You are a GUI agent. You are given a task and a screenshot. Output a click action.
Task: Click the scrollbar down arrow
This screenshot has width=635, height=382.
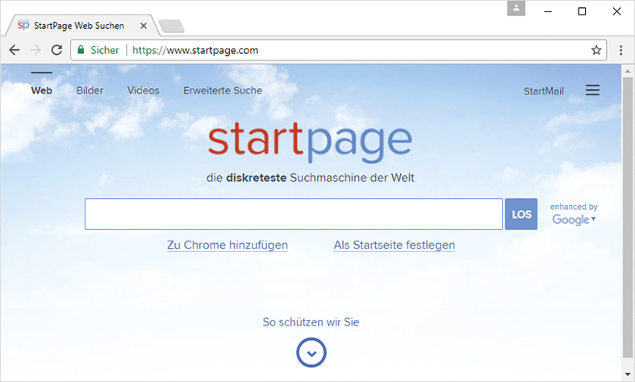(628, 374)
